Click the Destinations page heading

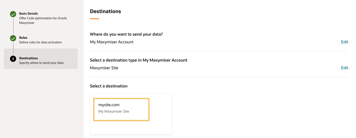[x=105, y=12]
